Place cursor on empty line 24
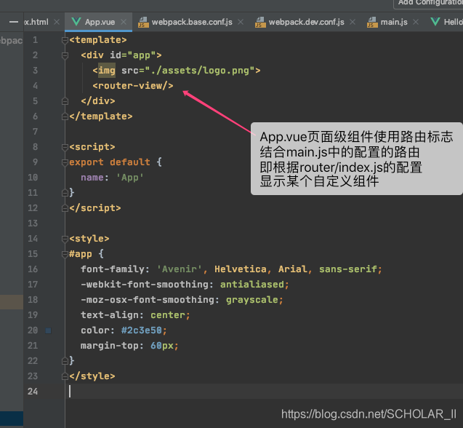Screen dimensions: 463x428 click(264, 392)
